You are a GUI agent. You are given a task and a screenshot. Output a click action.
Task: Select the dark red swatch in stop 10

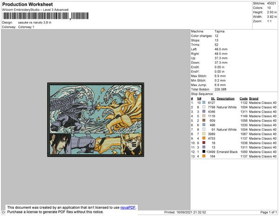[x=204, y=142]
